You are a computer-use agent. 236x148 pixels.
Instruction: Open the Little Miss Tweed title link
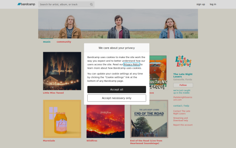point(53,93)
